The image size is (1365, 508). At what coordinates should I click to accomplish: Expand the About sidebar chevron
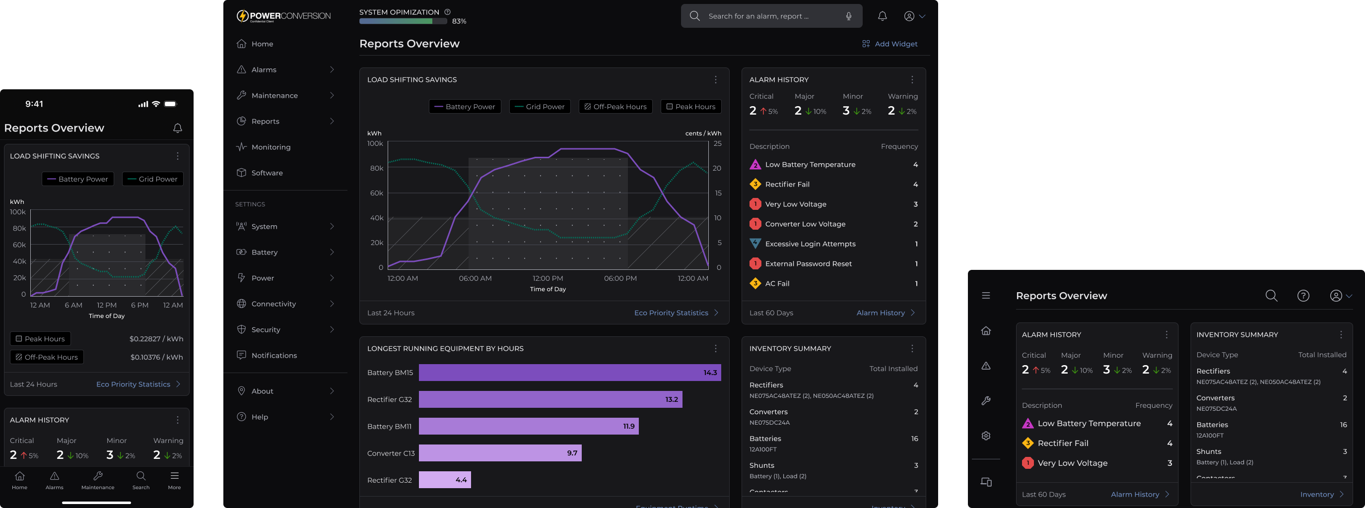(332, 391)
